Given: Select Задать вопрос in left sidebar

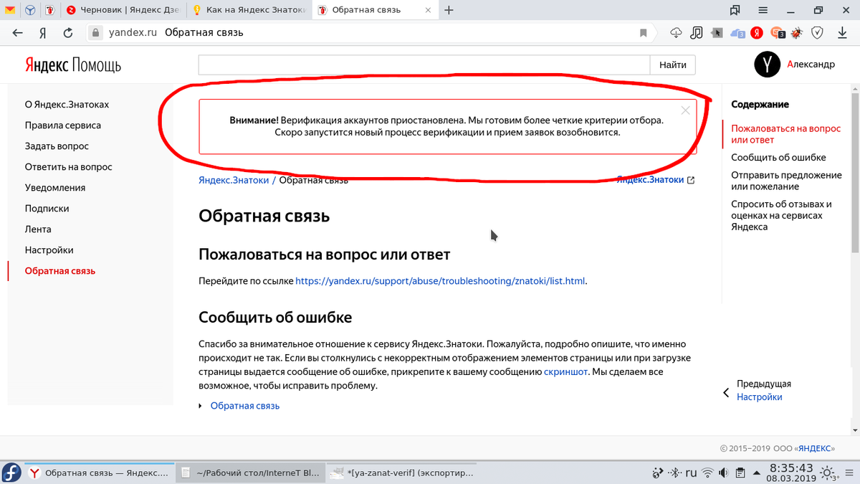Looking at the screenshot, I should click(57, 146).
